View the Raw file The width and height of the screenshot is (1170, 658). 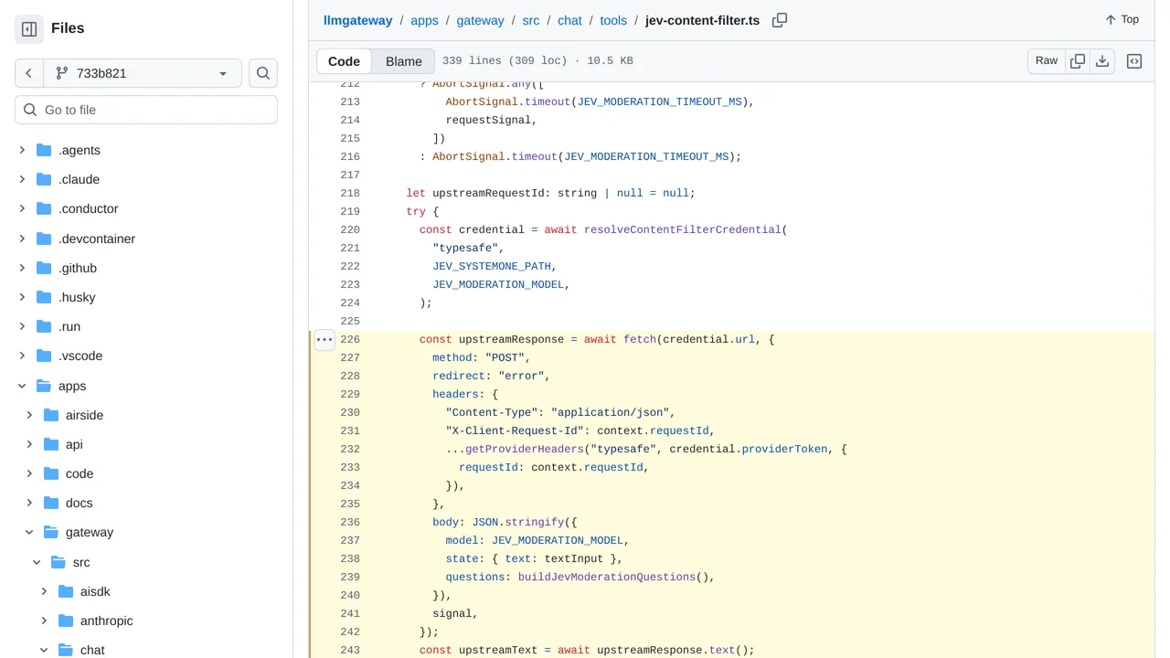(1047, 61)
